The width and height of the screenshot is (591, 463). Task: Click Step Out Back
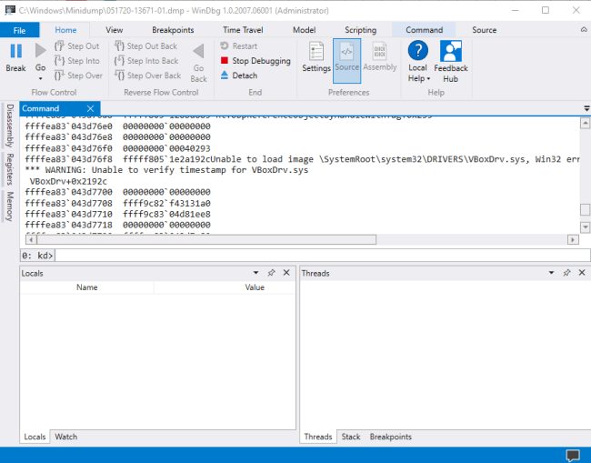pos(145,46)
